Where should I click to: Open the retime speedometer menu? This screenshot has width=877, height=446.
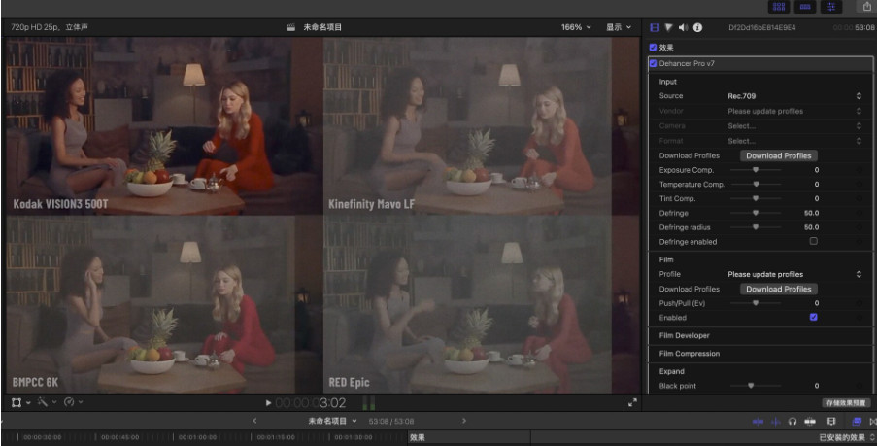click(69, 402)
